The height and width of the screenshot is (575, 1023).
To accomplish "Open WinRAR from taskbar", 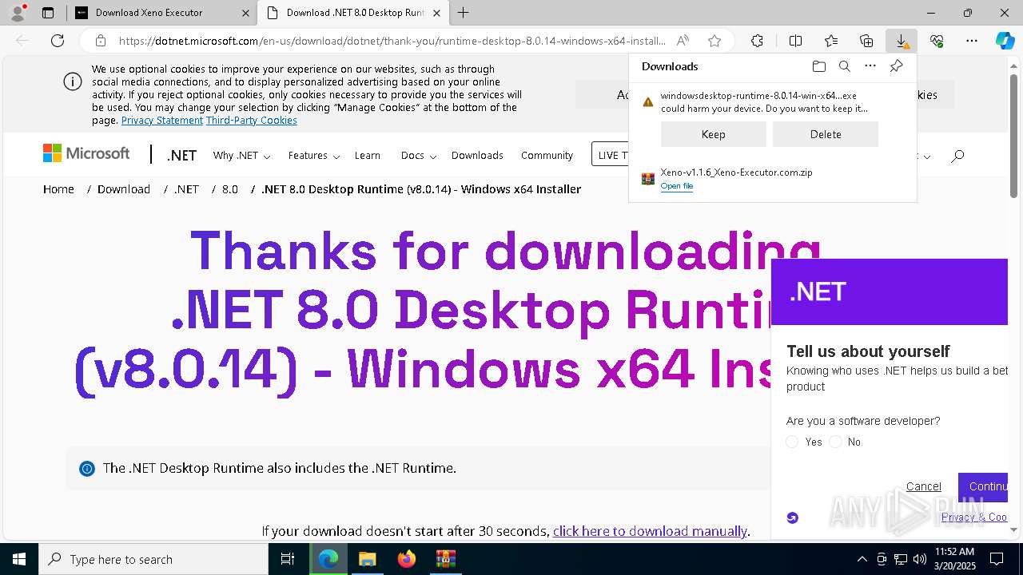I will [445, 559].
